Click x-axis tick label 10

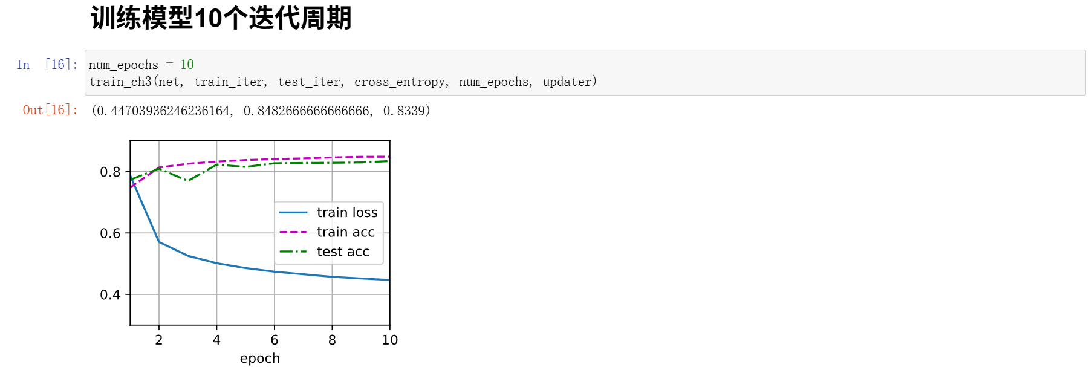[x=390, y=340]
